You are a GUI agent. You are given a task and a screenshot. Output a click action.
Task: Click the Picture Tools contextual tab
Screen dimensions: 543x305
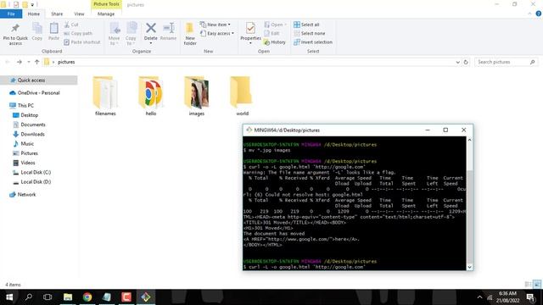point(106,4)
